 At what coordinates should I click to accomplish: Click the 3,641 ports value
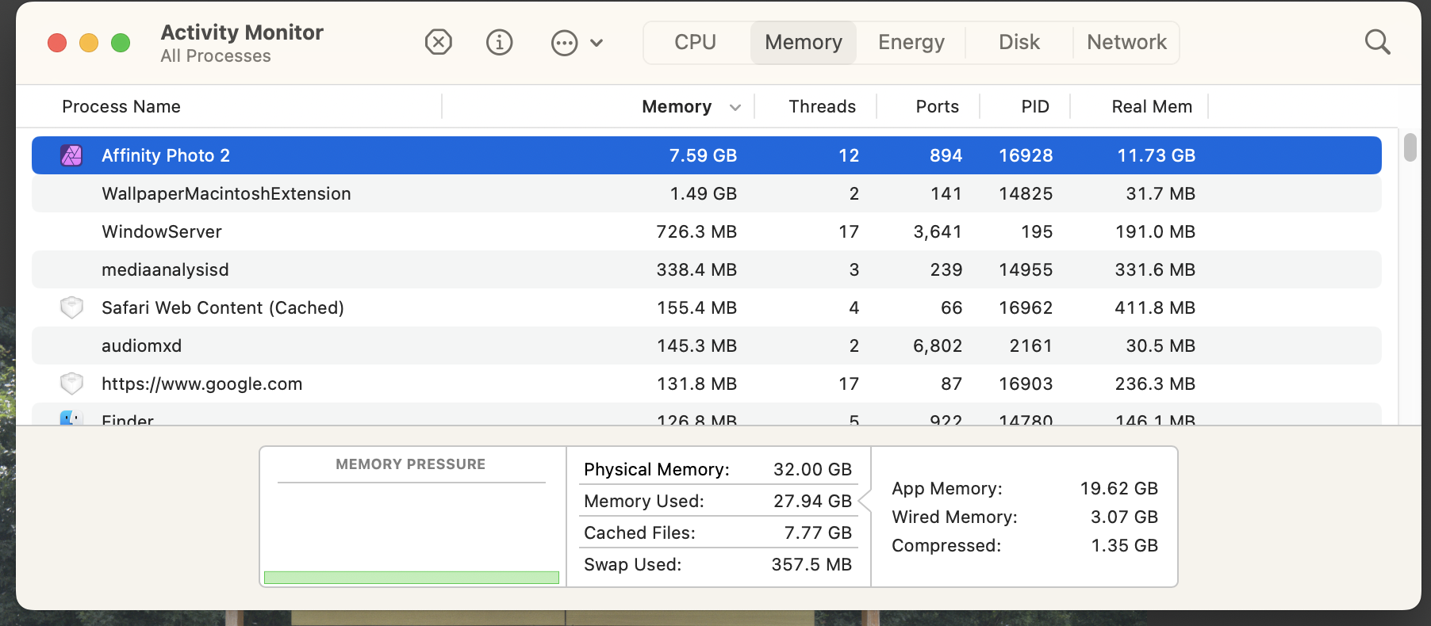[x=938, y=231]
